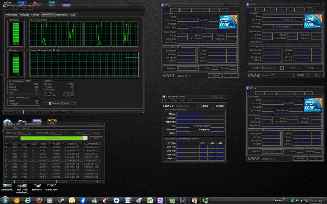
Task: Select the Test Drive Unlimited 2 desktop icon
Action: pos(22,188)
